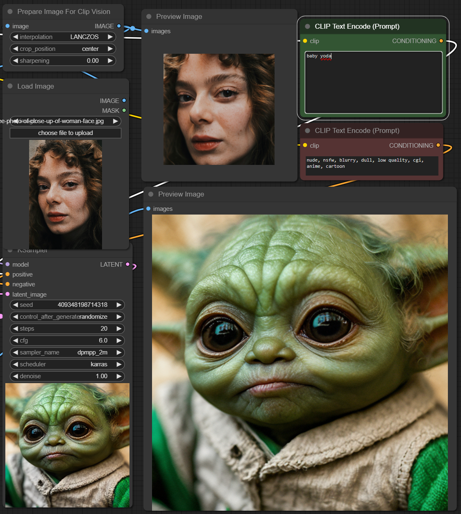This screenshot has width=461, height=514.
Task: Collapse the Prepare Image For Clip Vision node
Action: [x=10, y=12]
